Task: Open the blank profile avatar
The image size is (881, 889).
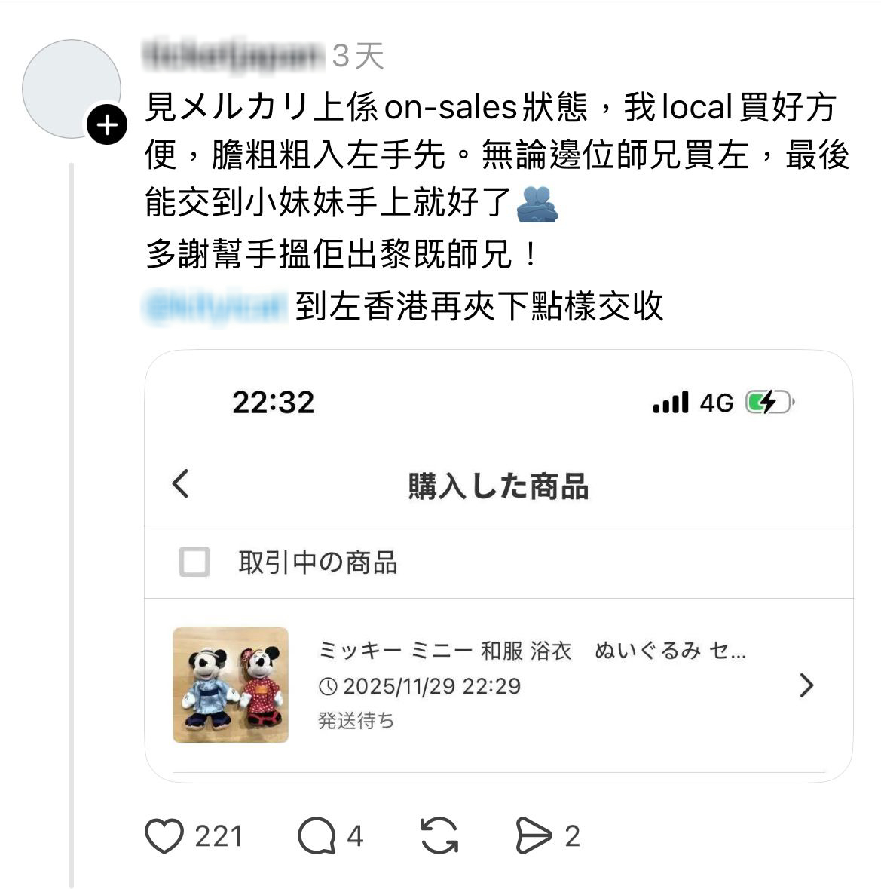Action: point(72,89)
